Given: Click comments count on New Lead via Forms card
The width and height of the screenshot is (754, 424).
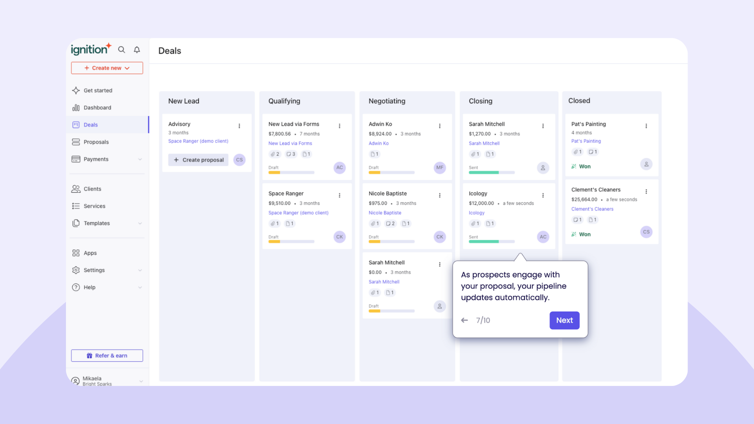Looking at the screenshot, I should (291, 154).
